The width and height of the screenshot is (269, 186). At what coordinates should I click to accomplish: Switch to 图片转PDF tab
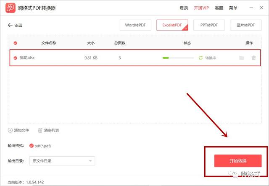[245, 25]
